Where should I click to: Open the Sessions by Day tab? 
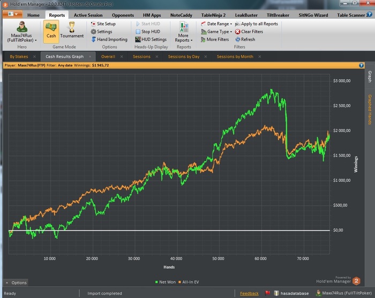184,57
